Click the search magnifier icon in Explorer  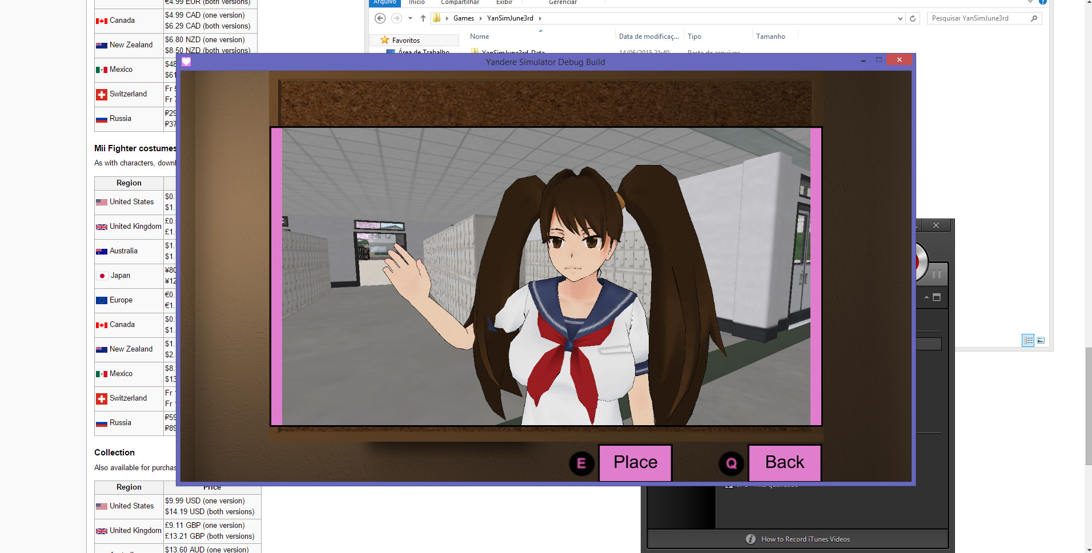coord(1034,18)
